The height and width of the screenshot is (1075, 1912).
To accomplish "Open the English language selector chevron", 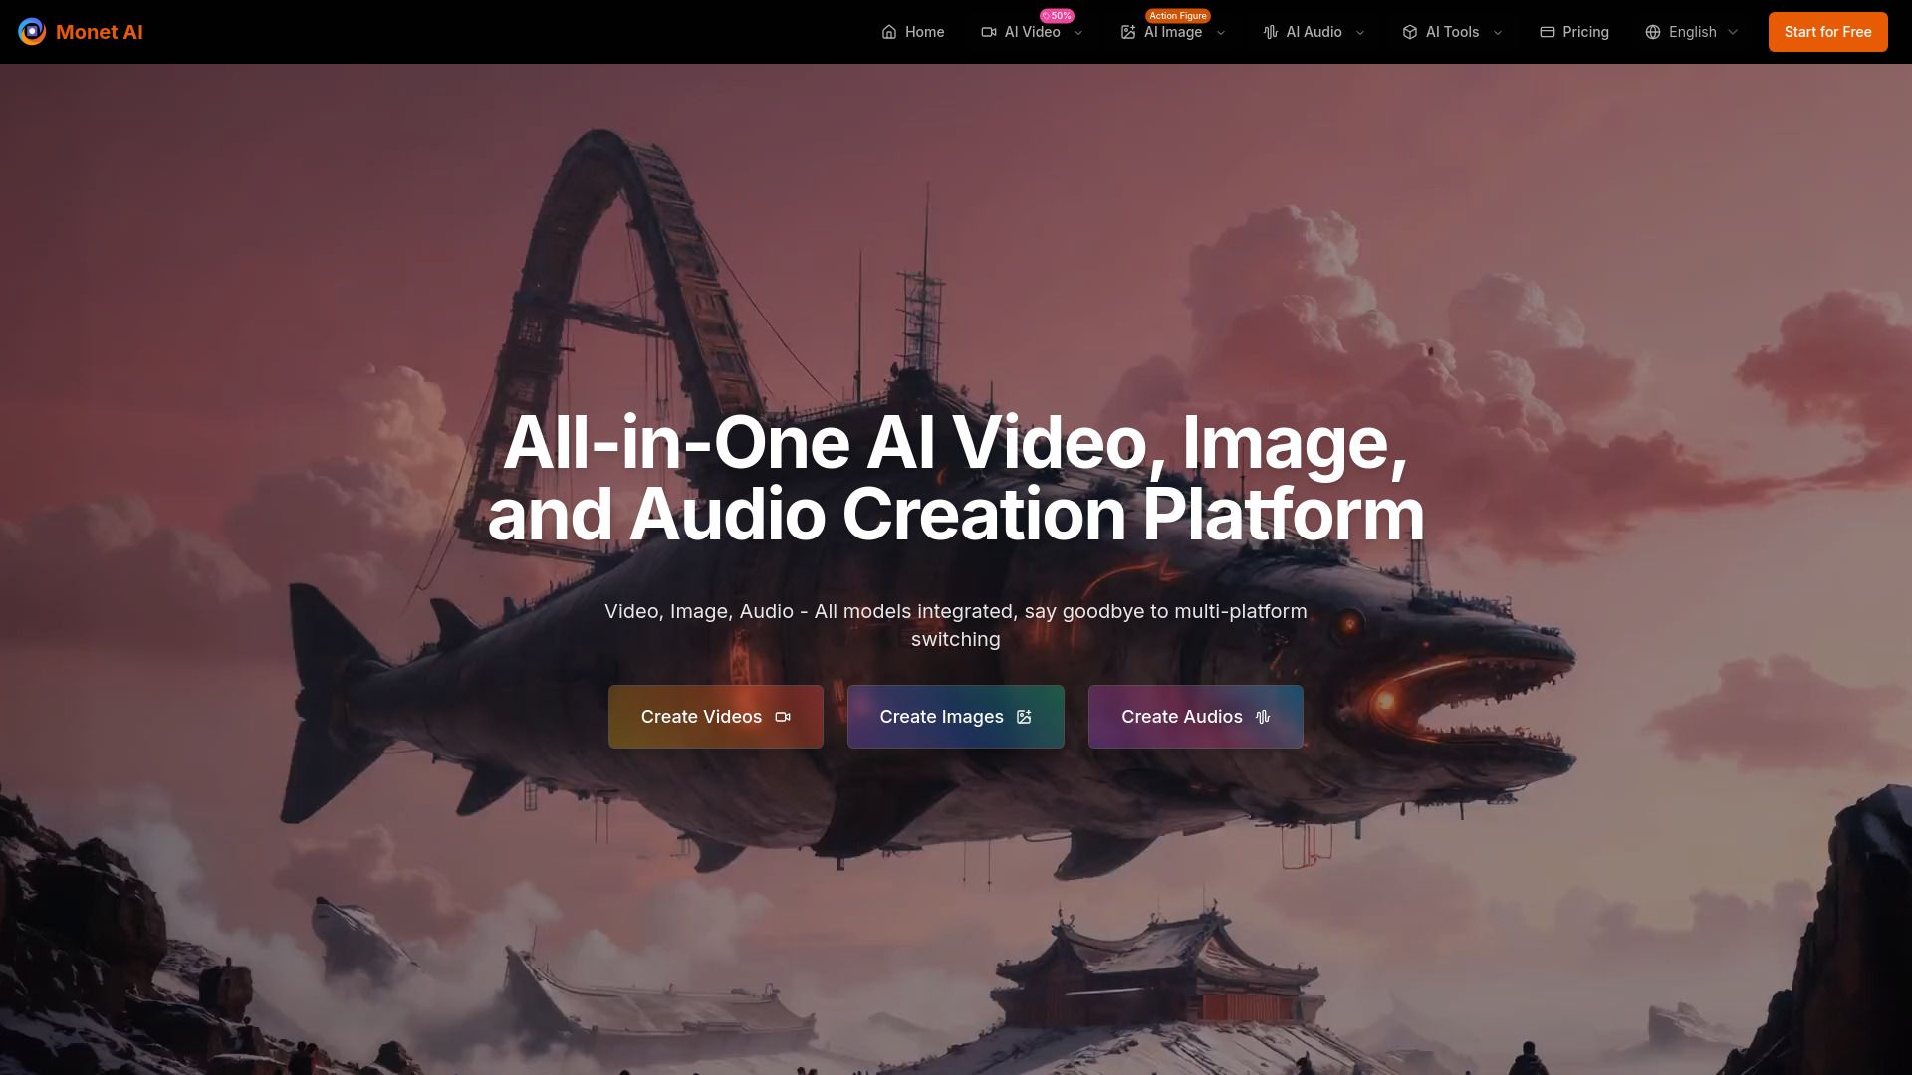I will (1733, 33).
